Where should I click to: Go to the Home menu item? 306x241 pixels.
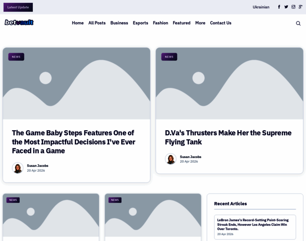point(78,23)
